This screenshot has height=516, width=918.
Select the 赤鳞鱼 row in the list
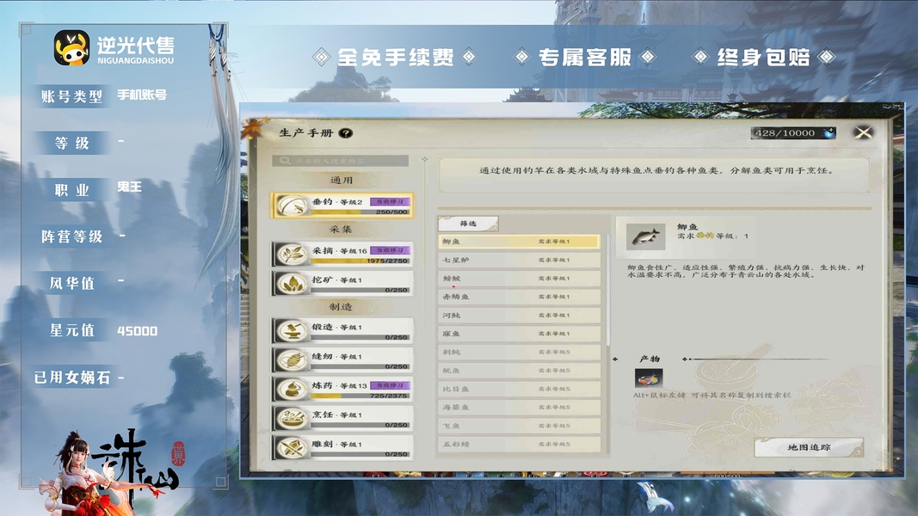(x=520, y=297)
